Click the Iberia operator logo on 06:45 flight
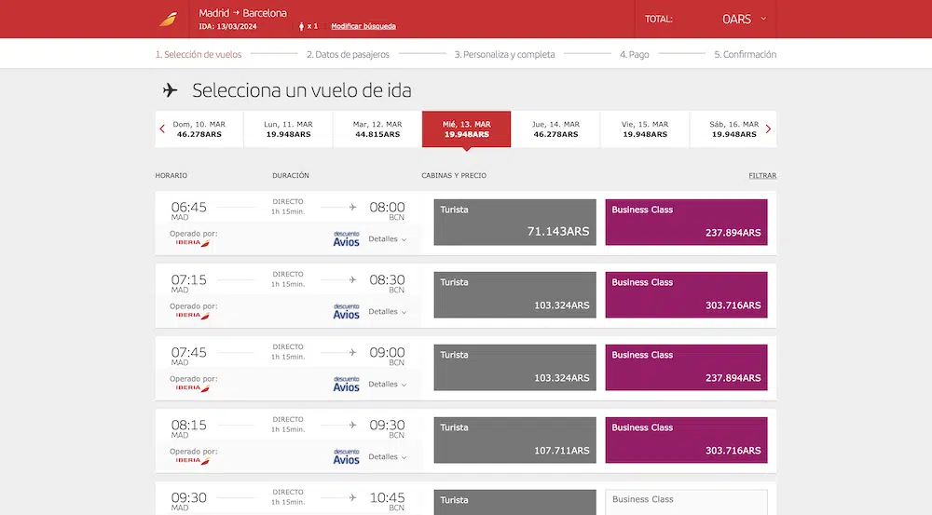Image resolution: width=932 pixels, height=515 pixels. [x=193, y=243]
